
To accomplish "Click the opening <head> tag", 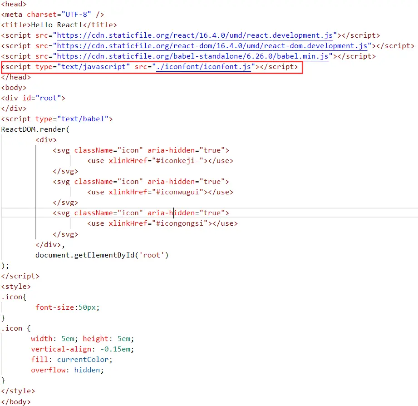I will coord(14,4).
